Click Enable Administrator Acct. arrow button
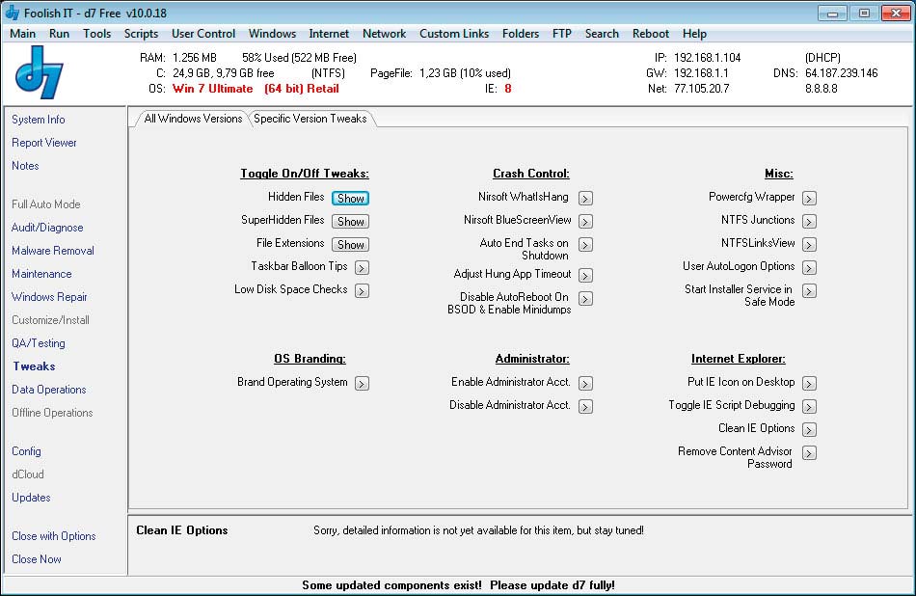 click(x=585, y=383)
